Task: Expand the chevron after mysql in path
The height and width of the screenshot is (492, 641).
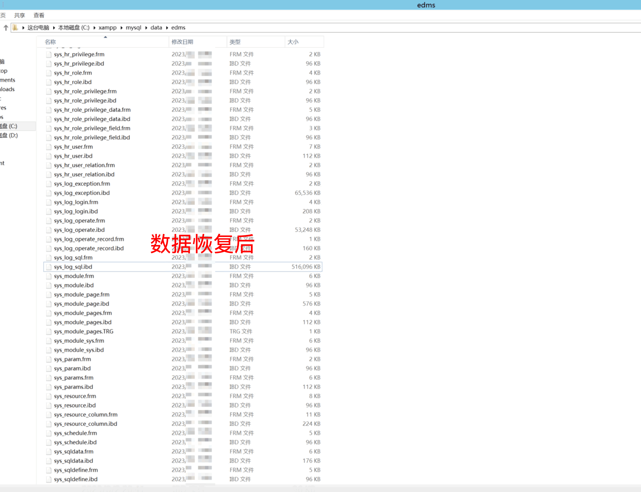Action: [x=146, y=28]
